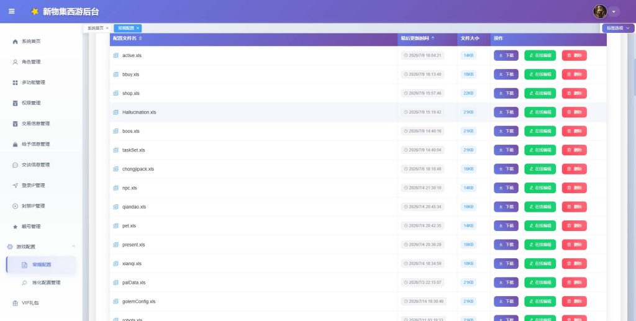Sort by the 配置文件名 column header

[127, 38]
